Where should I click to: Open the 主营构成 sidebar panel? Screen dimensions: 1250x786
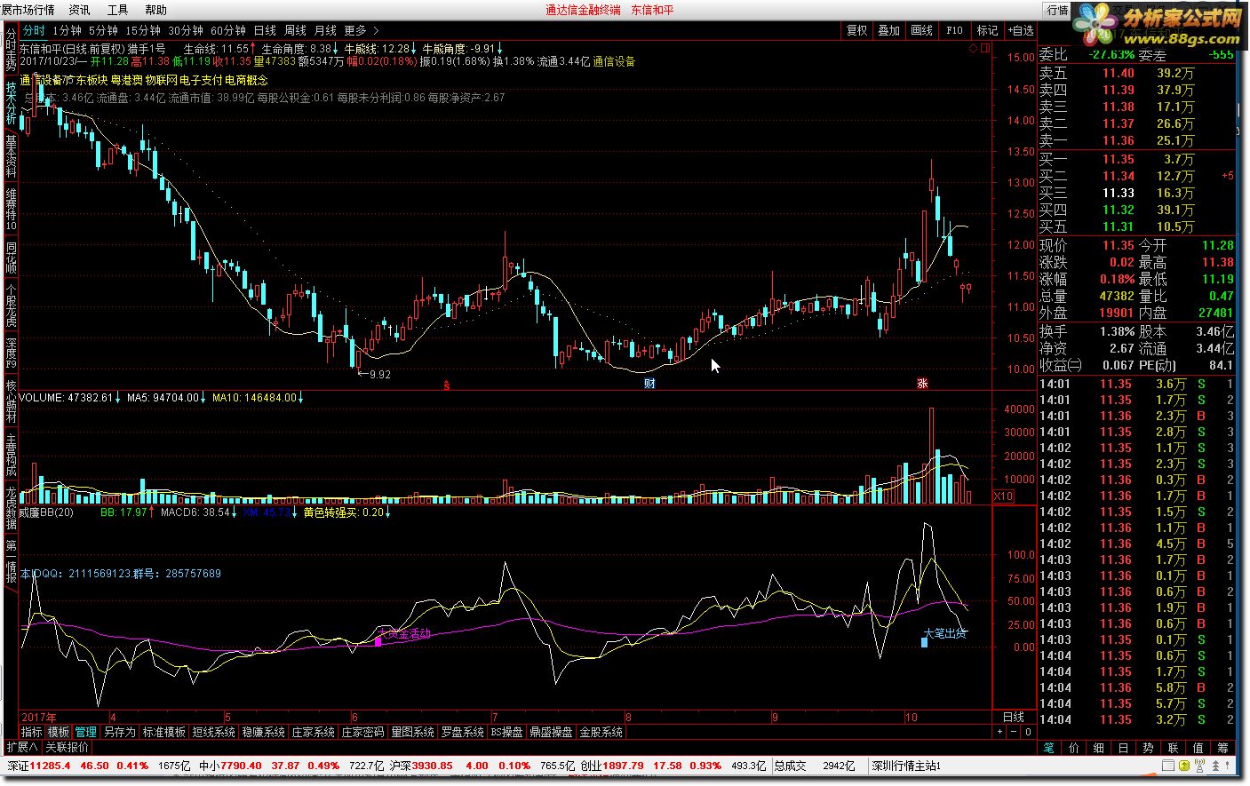[11, 455]
